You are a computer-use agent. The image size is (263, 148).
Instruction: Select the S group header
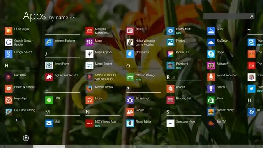pos(168,112)
